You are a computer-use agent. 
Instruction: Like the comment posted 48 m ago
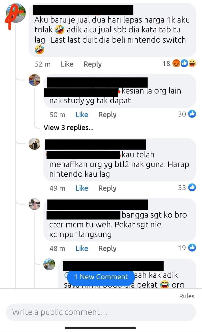coord(82,248)
